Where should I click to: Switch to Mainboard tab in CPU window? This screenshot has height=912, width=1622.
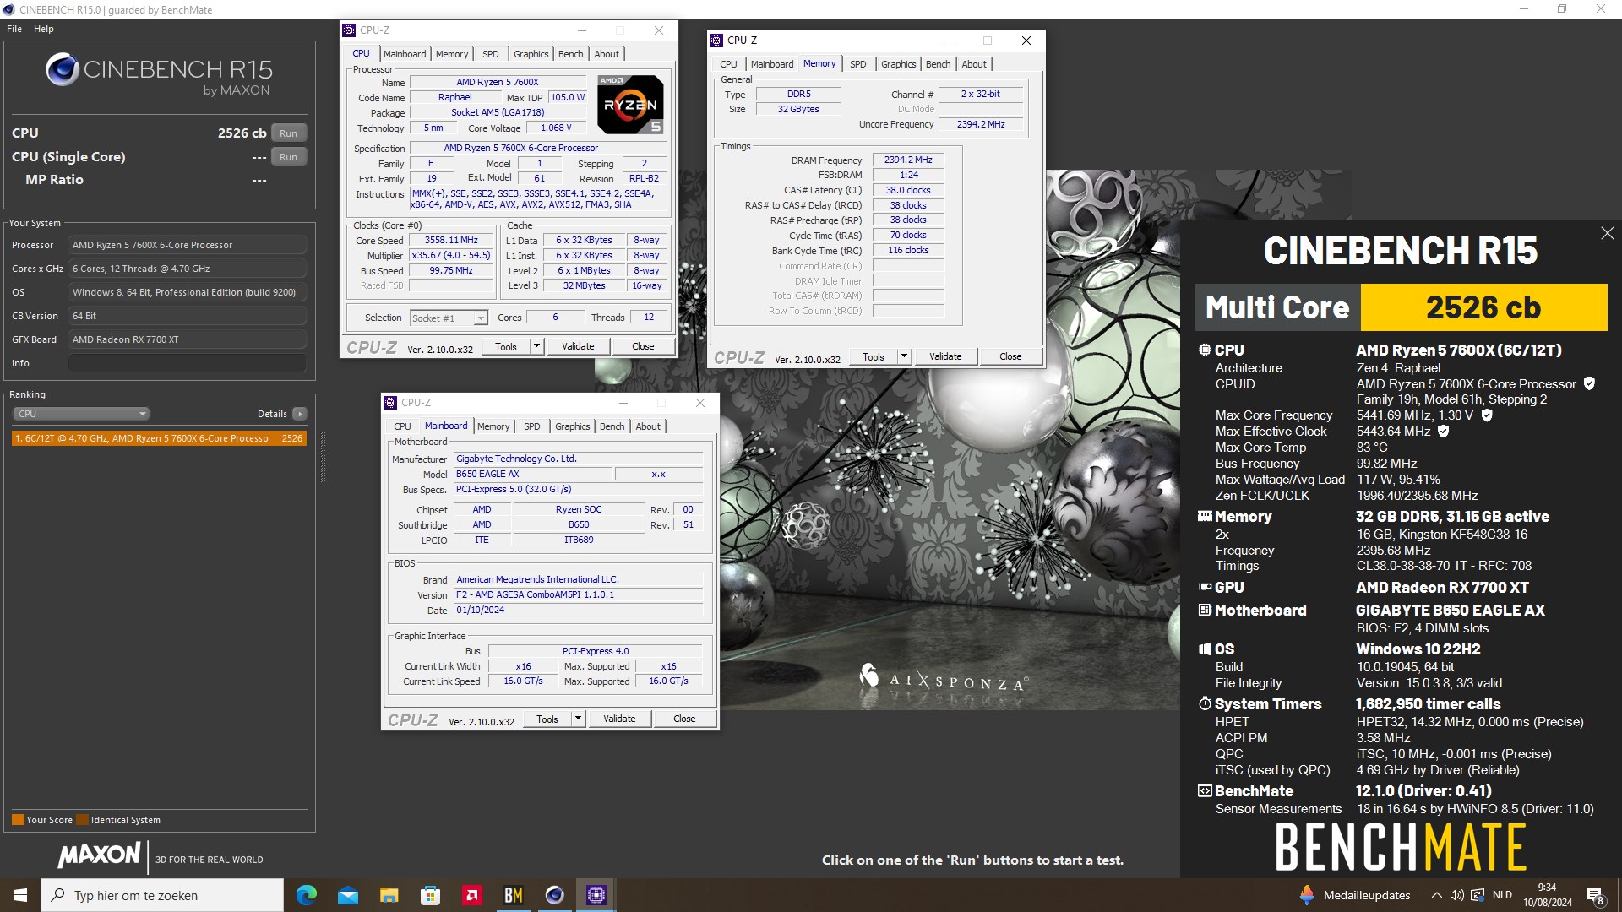[405, 54]
